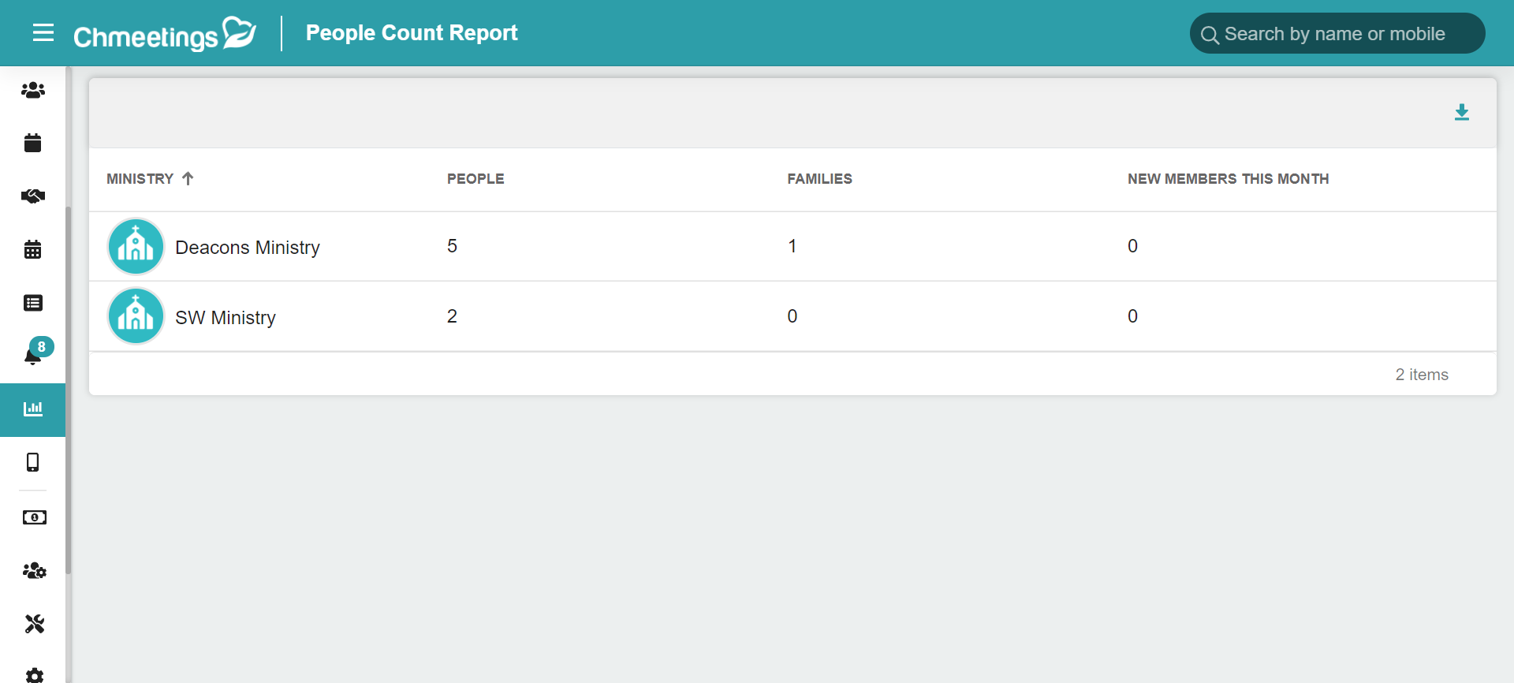Open the People sidebar icon

click(x=33, y=91)
